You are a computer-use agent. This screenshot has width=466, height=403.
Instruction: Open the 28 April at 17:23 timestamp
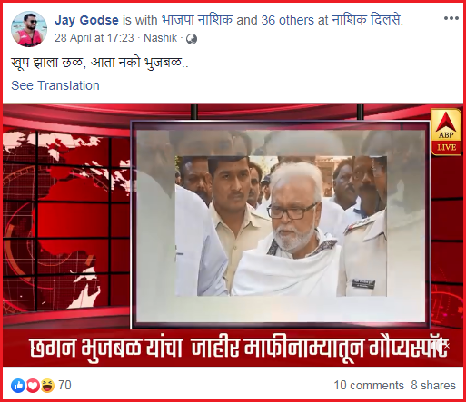94,38
